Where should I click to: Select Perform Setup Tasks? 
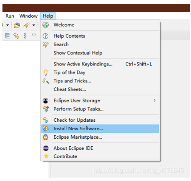click(100, 109)
